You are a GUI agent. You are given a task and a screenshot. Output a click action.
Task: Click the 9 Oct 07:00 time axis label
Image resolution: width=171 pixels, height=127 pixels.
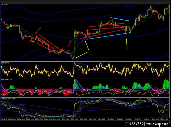[x=137, y=119]
